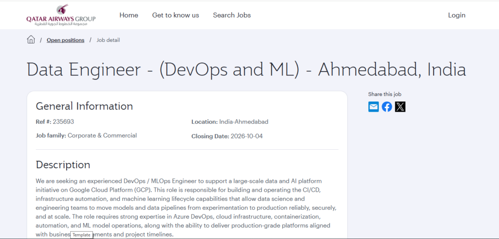Click the Qatar Airways Group logo
The image size is (499, 239).
pos(61,15)
